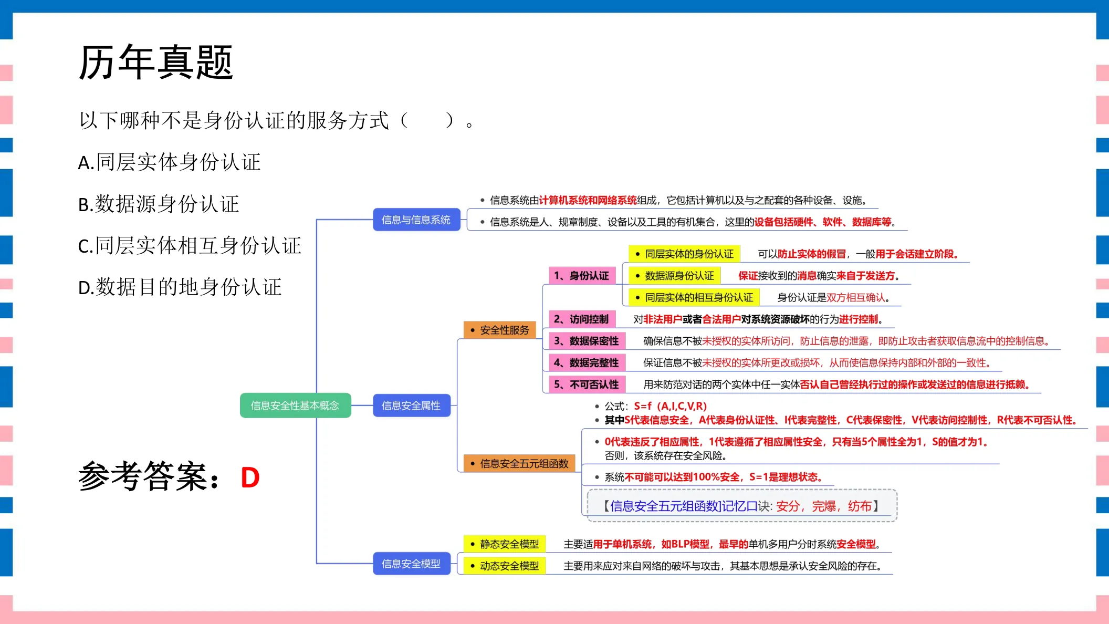This screenshot has width=1109, height=624.
Task: Select answer option B.数据源身份认证
Action: 159,204
